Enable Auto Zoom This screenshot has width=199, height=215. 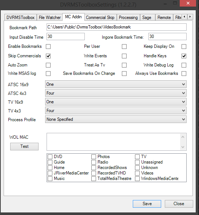pos(48,65)
